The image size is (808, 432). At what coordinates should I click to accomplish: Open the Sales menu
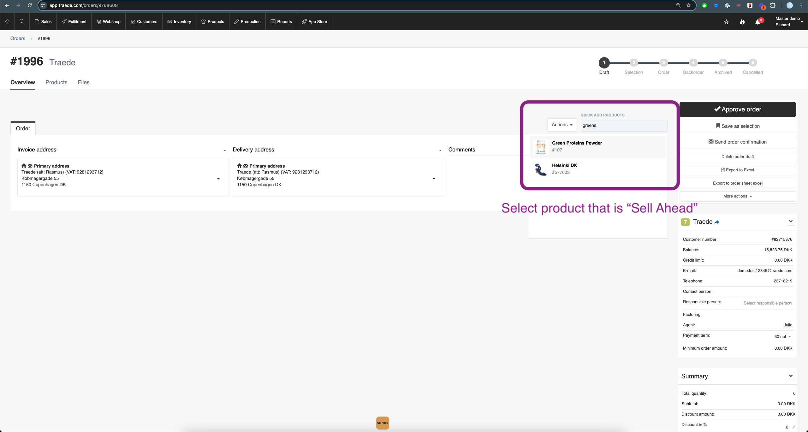click(x=43, y=22)
